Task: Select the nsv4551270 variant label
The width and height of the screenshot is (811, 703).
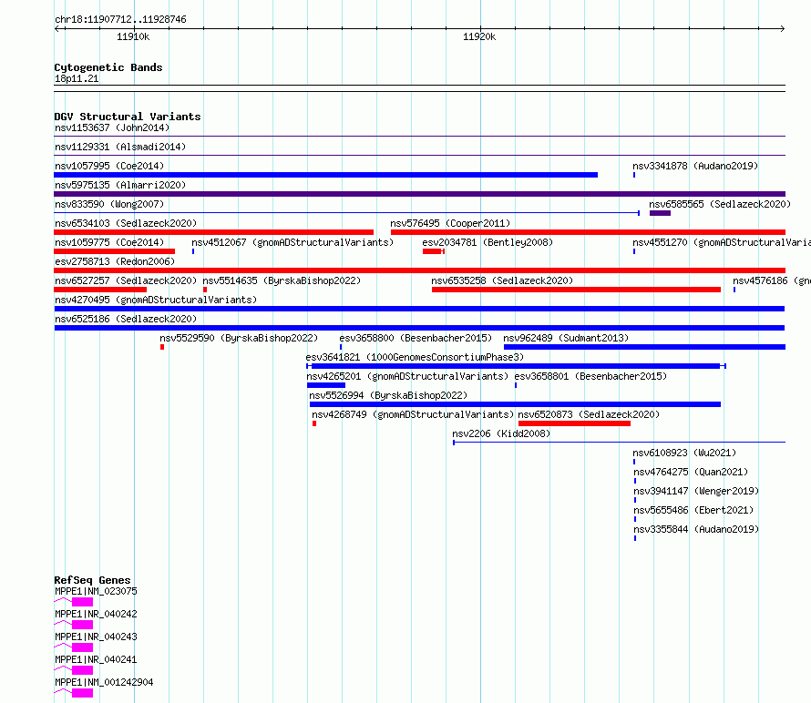Action: (722, 242)
